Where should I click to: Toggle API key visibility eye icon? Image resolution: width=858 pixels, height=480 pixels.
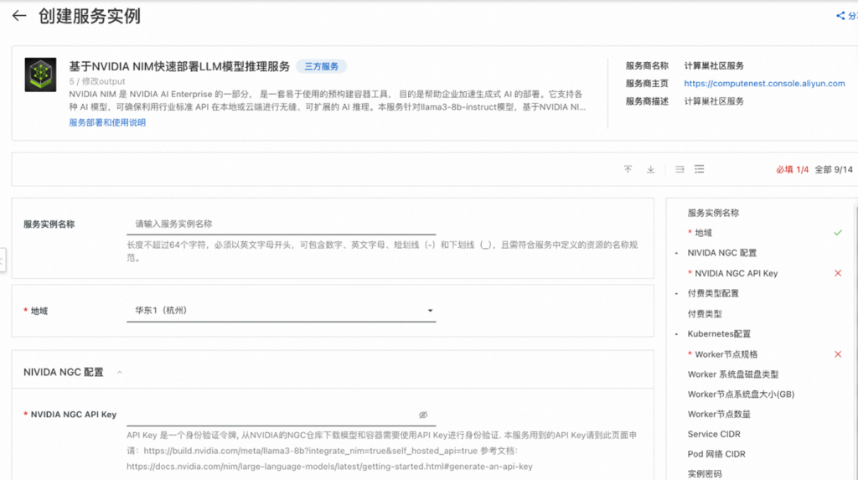[x=423, y=415]
